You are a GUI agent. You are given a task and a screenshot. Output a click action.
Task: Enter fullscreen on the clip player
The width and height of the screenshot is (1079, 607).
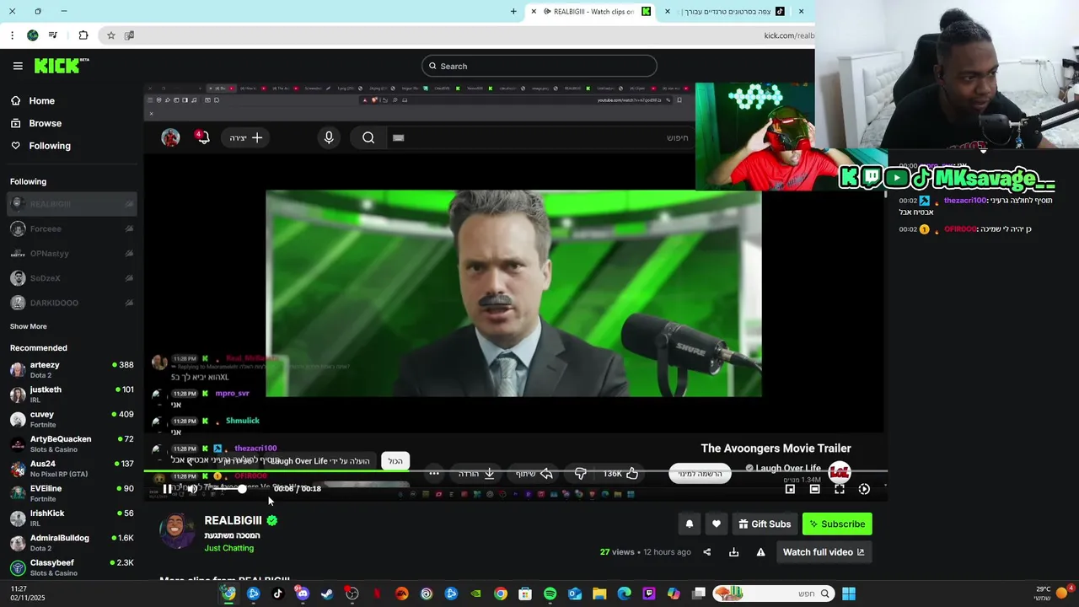840,489
